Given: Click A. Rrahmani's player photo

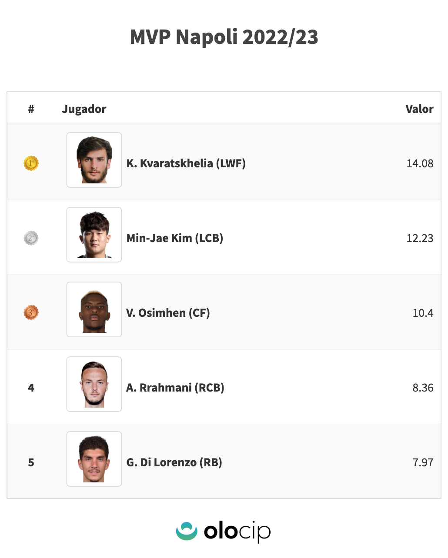Looking at the screenshot, I should [x=94, y=384].
